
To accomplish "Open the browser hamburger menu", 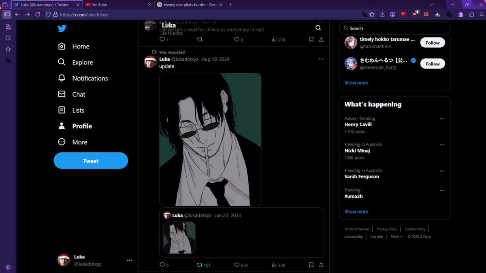I will click(x=481, y=14).
